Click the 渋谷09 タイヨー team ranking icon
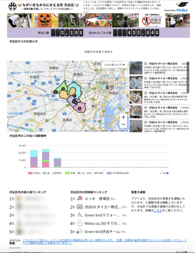Screen dimensions: 195x253 80,207
